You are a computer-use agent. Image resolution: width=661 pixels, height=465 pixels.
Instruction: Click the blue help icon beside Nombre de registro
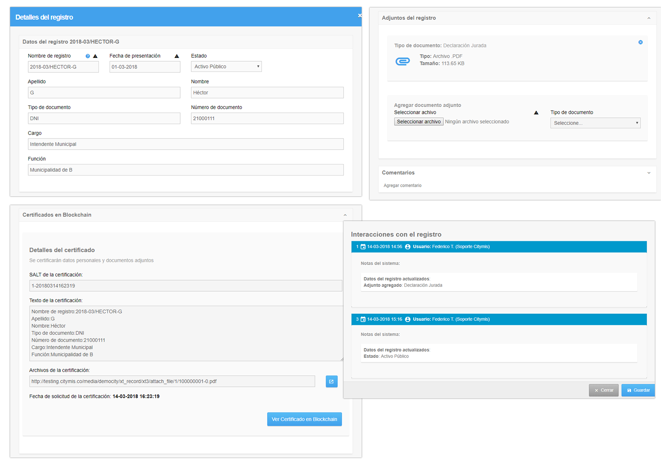(87, 56)
